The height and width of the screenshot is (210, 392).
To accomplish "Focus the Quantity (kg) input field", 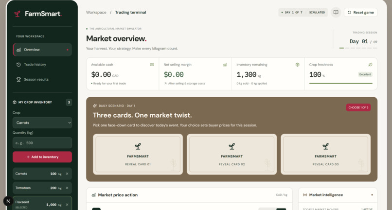I will [42, 143].
